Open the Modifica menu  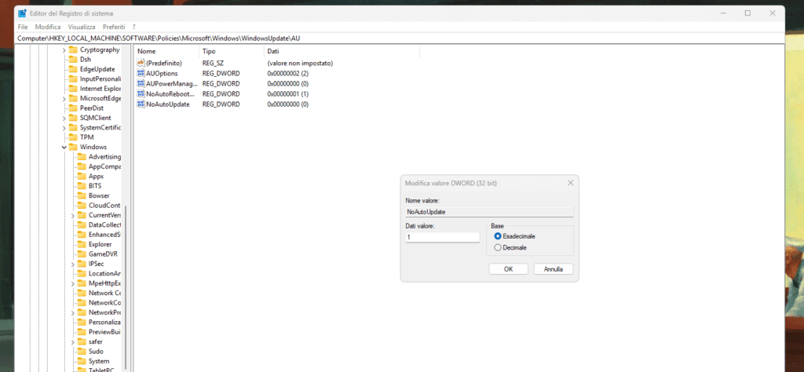click(x=48, y=27)
